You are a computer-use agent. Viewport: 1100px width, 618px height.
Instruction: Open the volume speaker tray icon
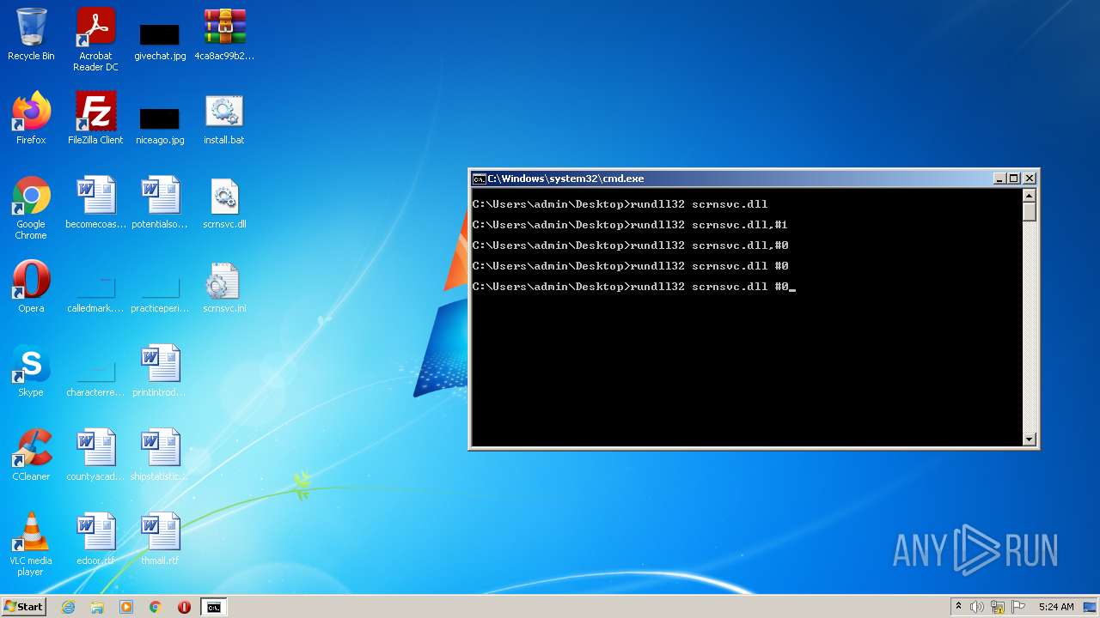tap(977, 607)
